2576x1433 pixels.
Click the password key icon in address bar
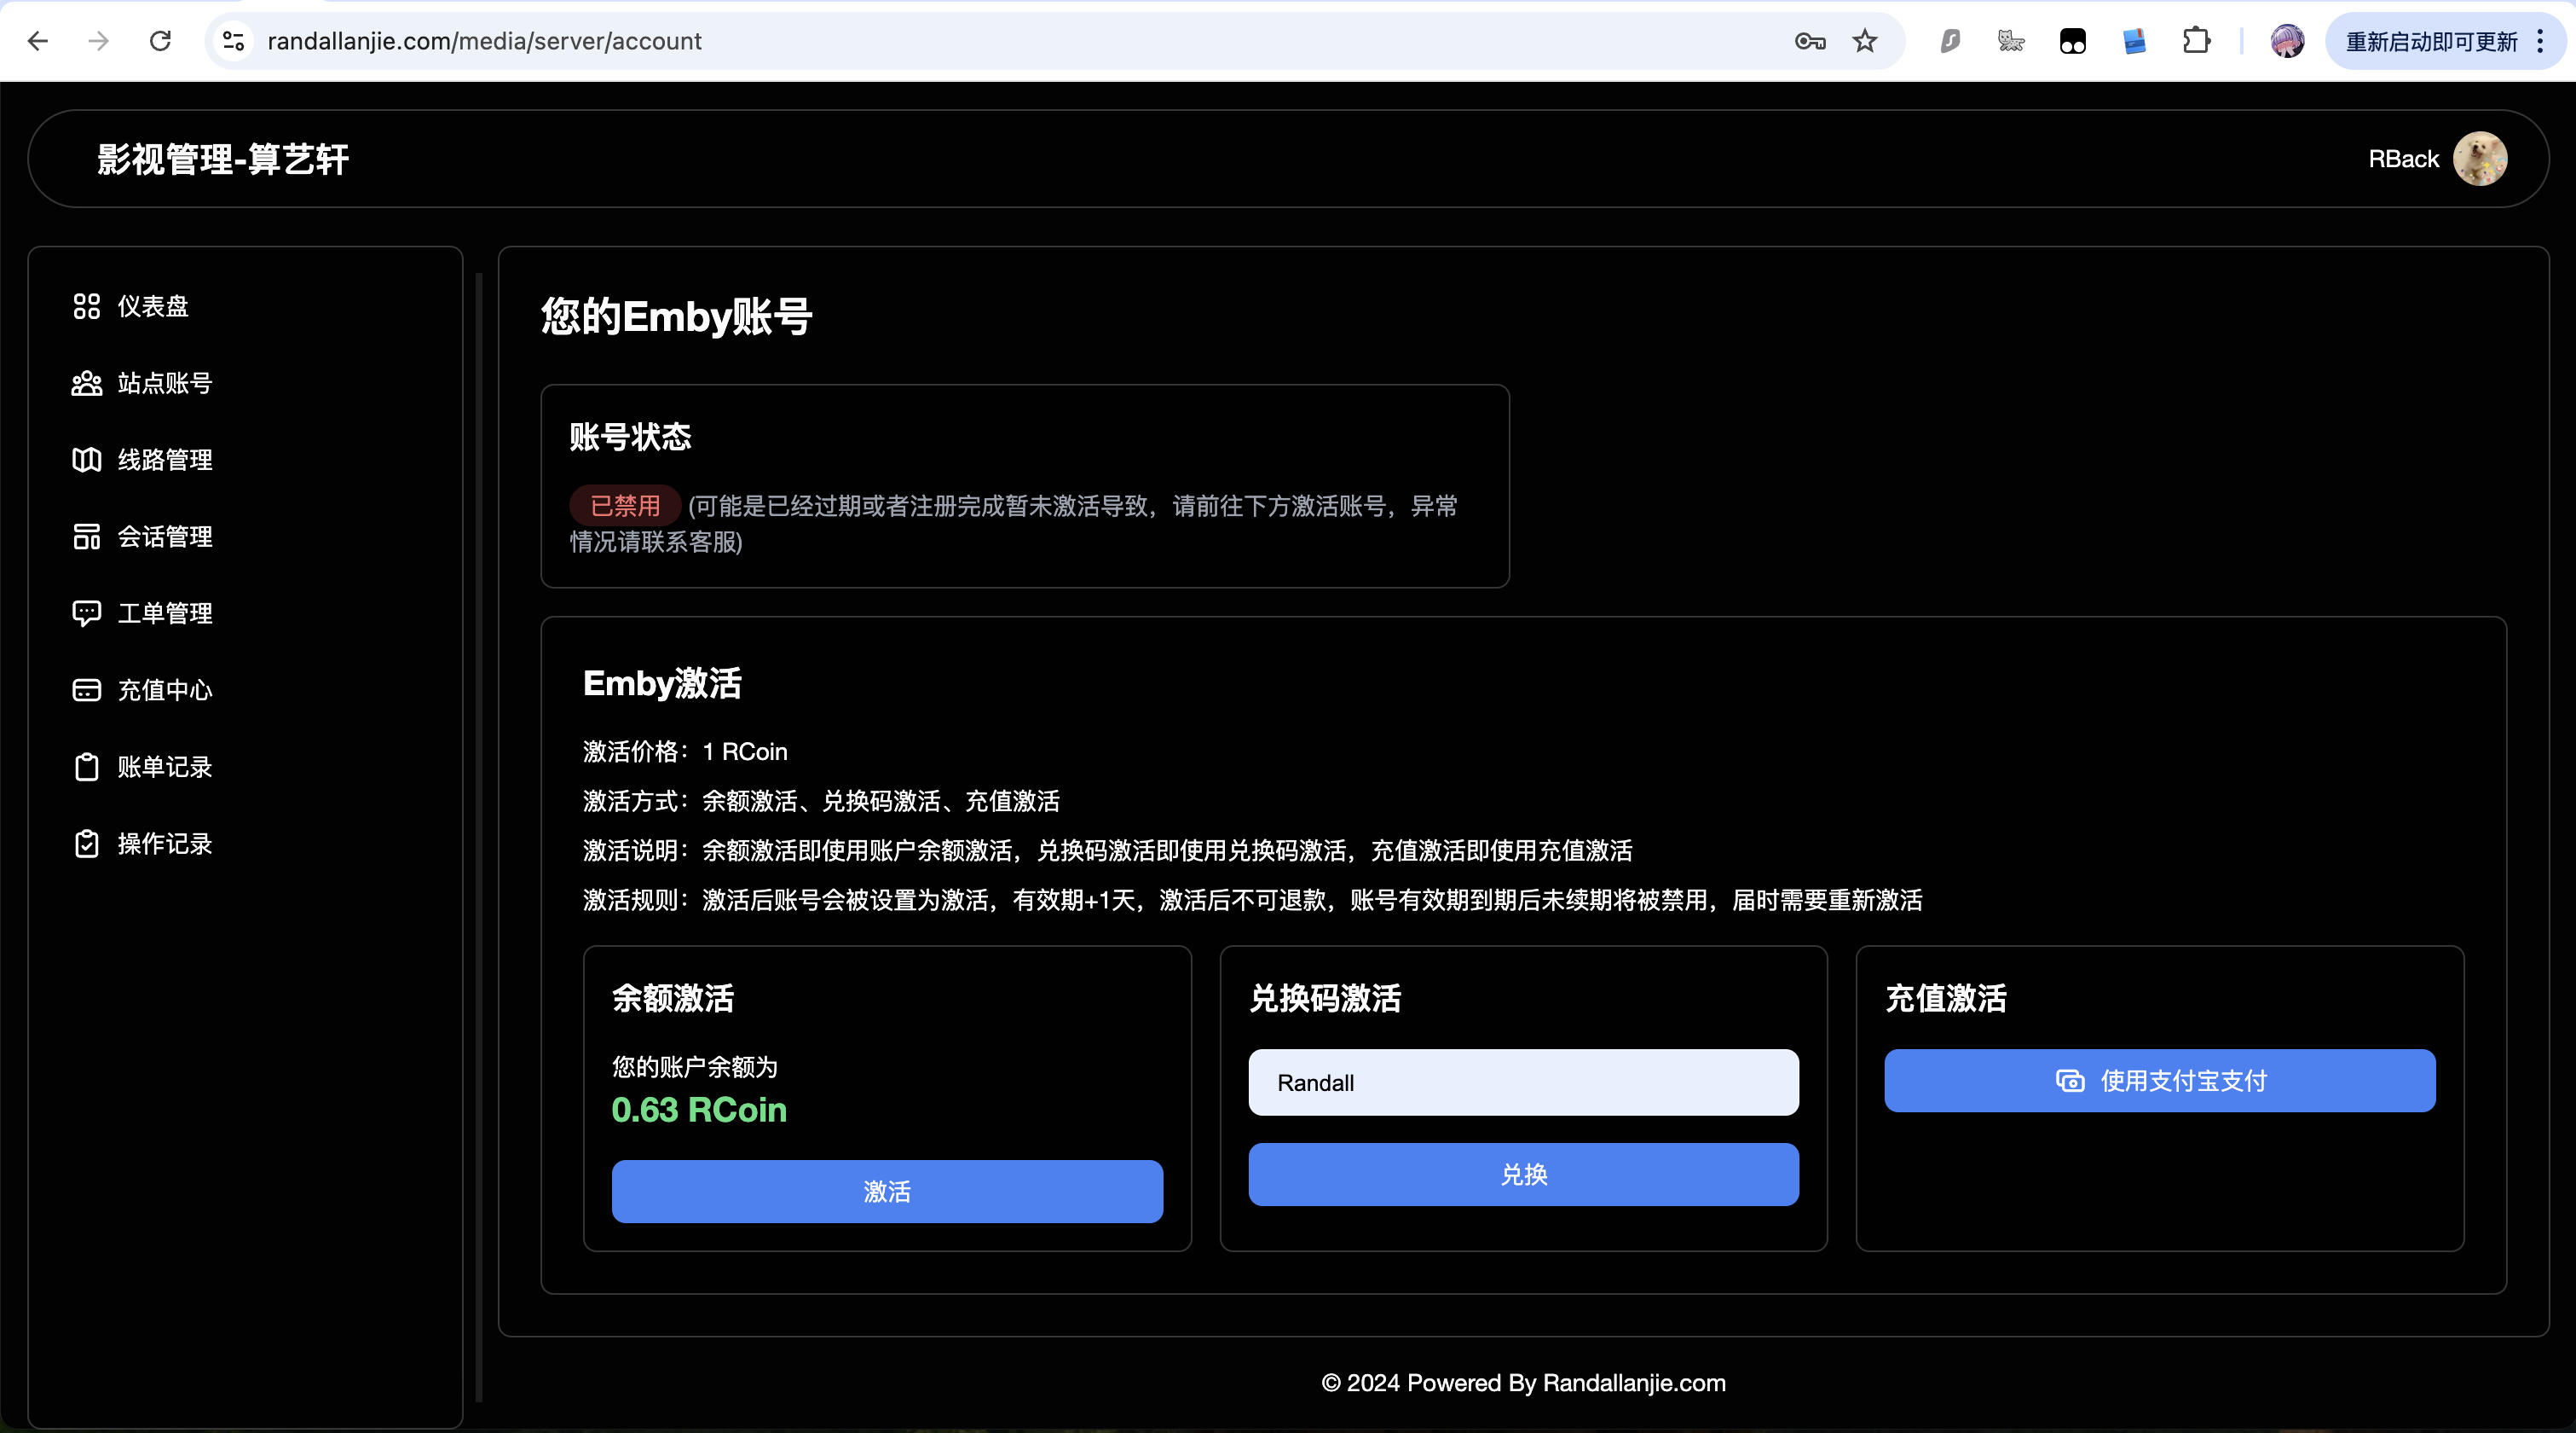(x=1810, y=41)
